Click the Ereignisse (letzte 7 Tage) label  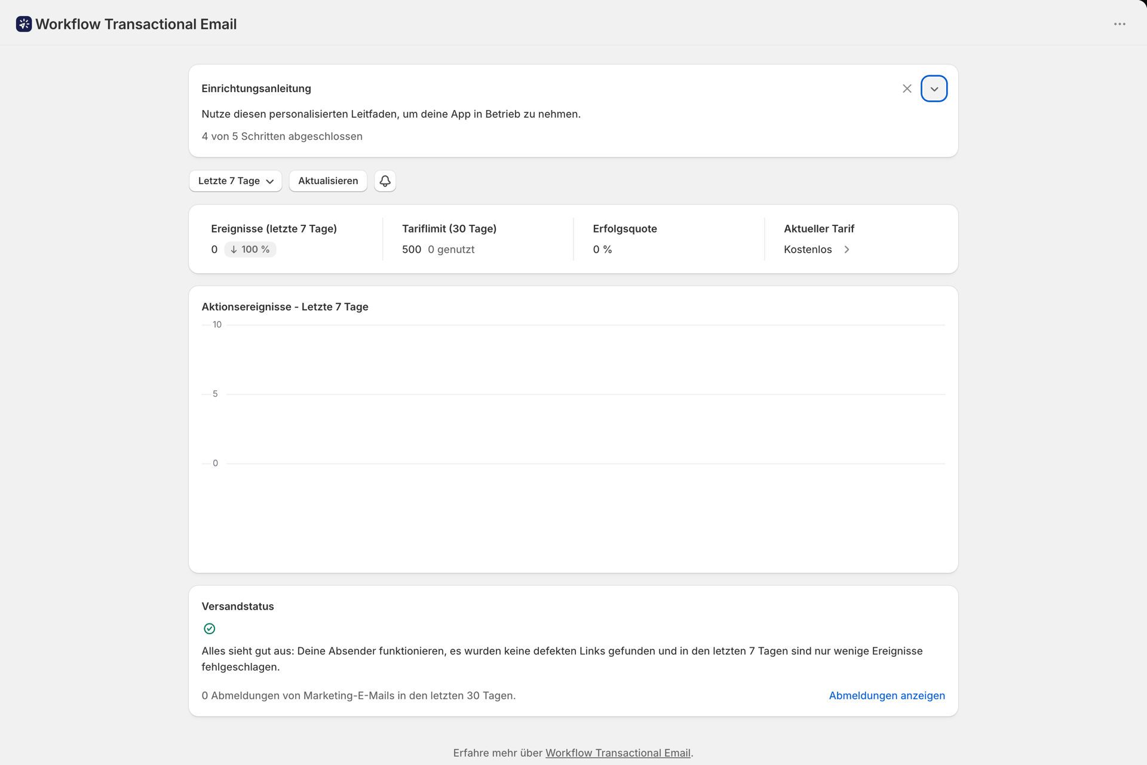(x=274, y=229)
